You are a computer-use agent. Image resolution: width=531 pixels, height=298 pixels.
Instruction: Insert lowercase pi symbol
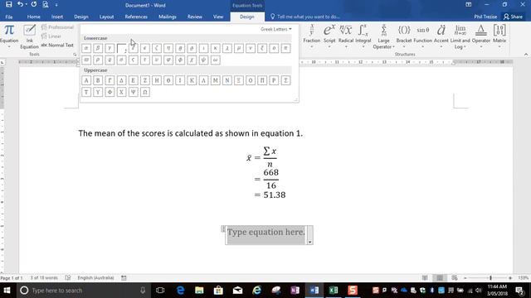click(x=285, y=48)
